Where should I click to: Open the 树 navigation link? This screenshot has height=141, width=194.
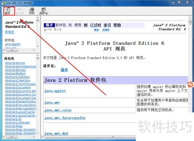click(x=86, y=25)
